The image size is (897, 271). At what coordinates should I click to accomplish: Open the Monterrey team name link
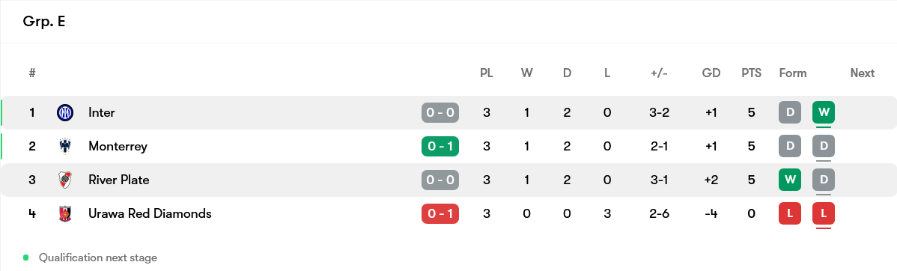[118, 147]
